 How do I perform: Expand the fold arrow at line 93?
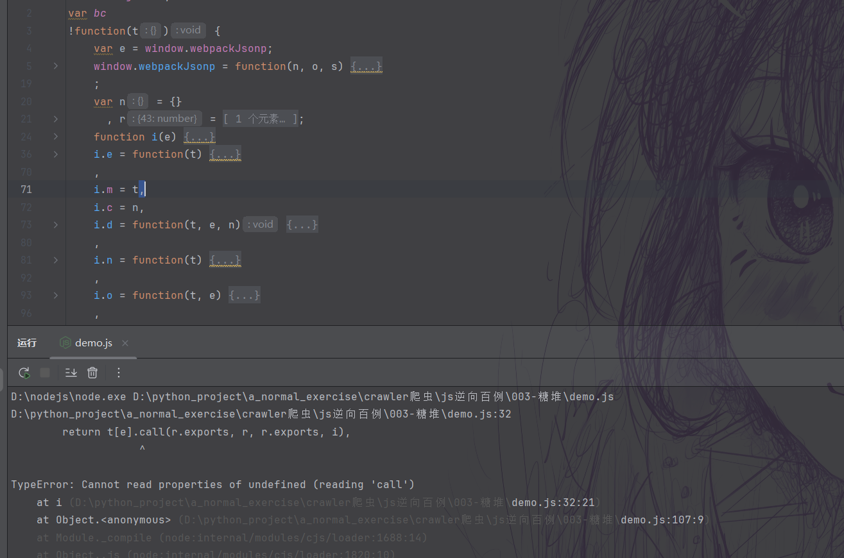[56, 295]
